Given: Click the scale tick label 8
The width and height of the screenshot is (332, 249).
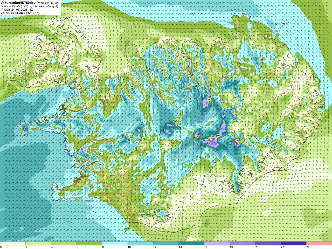Looking at the screenshot, I should tap(103, 247).
